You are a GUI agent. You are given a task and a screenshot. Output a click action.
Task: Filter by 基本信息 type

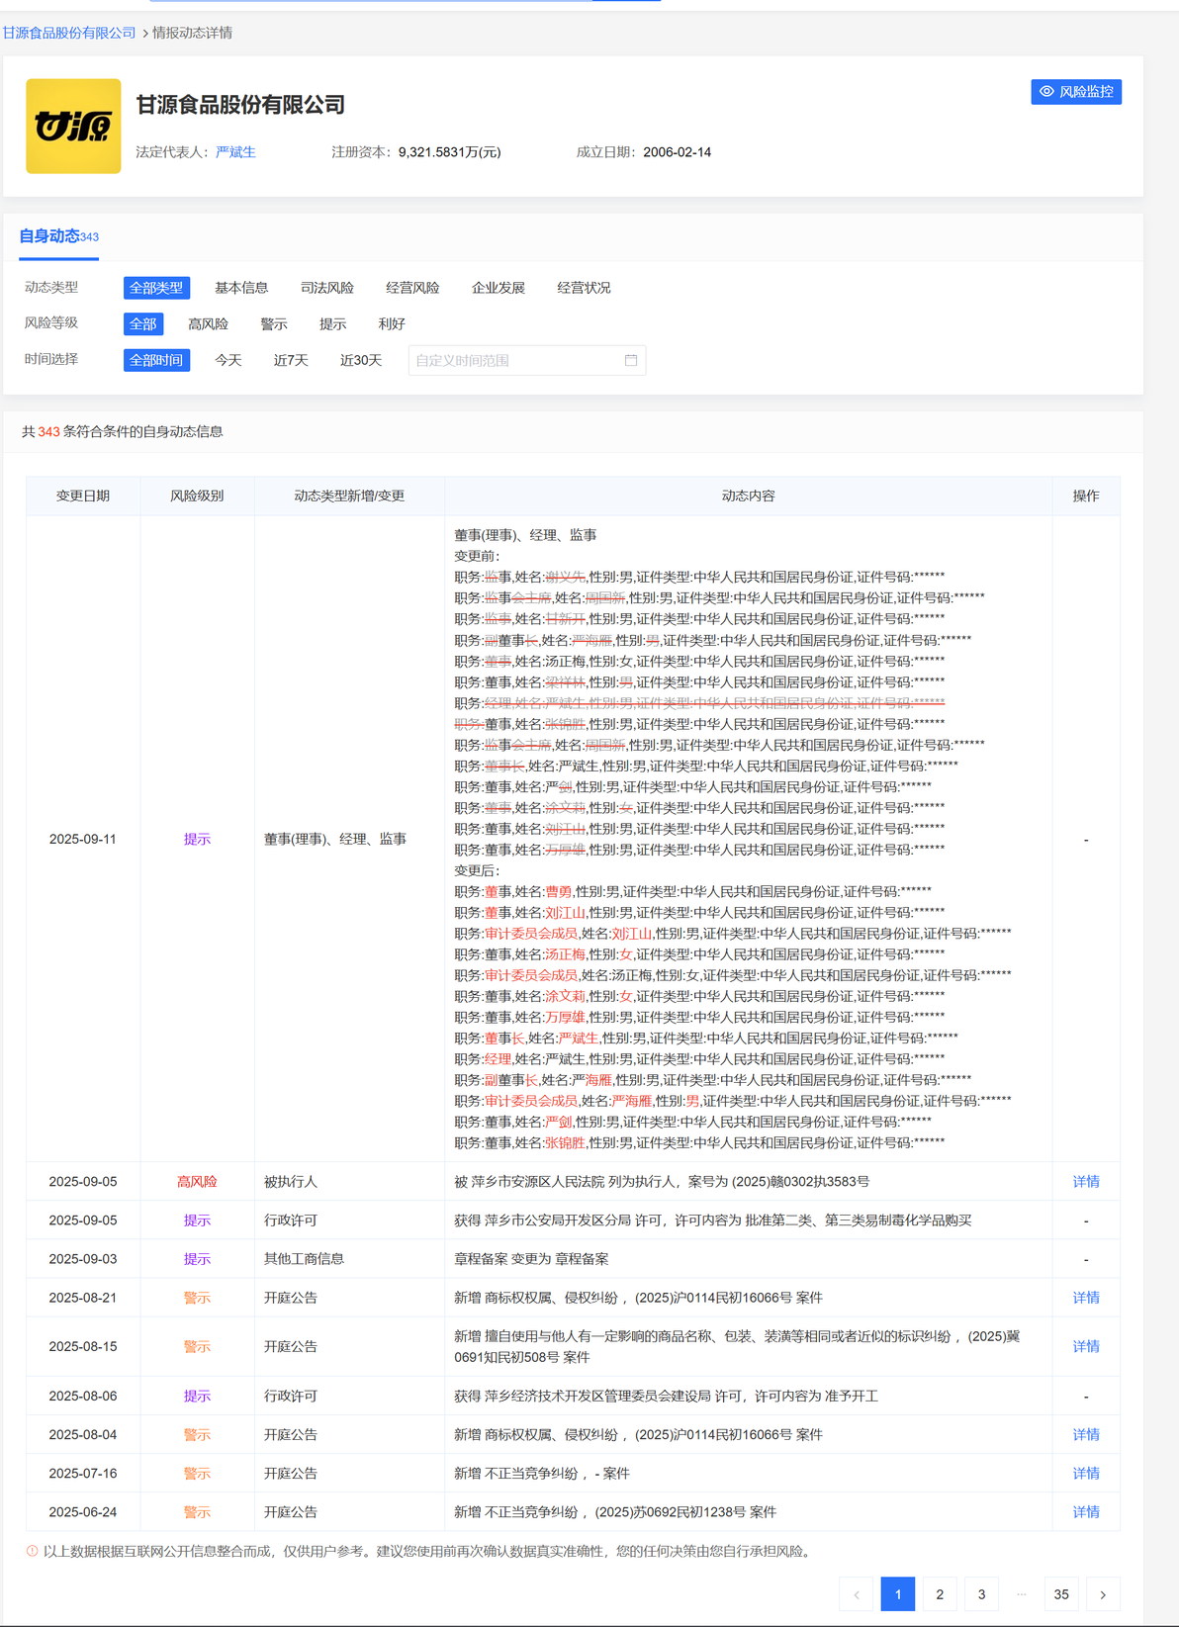pyautogui.click(x=241, y=288)
